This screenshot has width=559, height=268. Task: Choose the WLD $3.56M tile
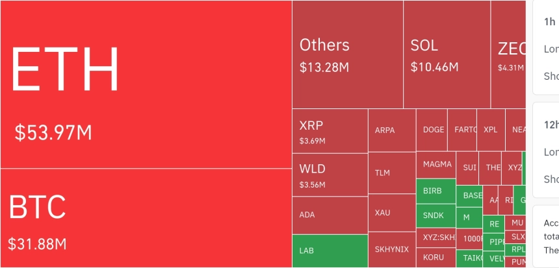pyautogui.click(x=330, y=175)
